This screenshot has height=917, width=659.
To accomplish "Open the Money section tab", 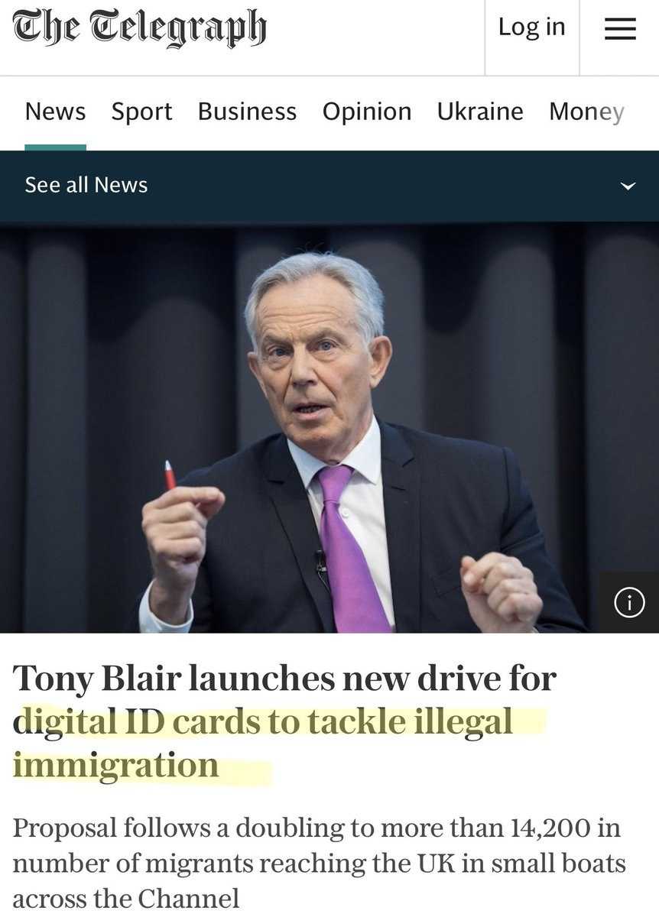I will tap(586, 112).
